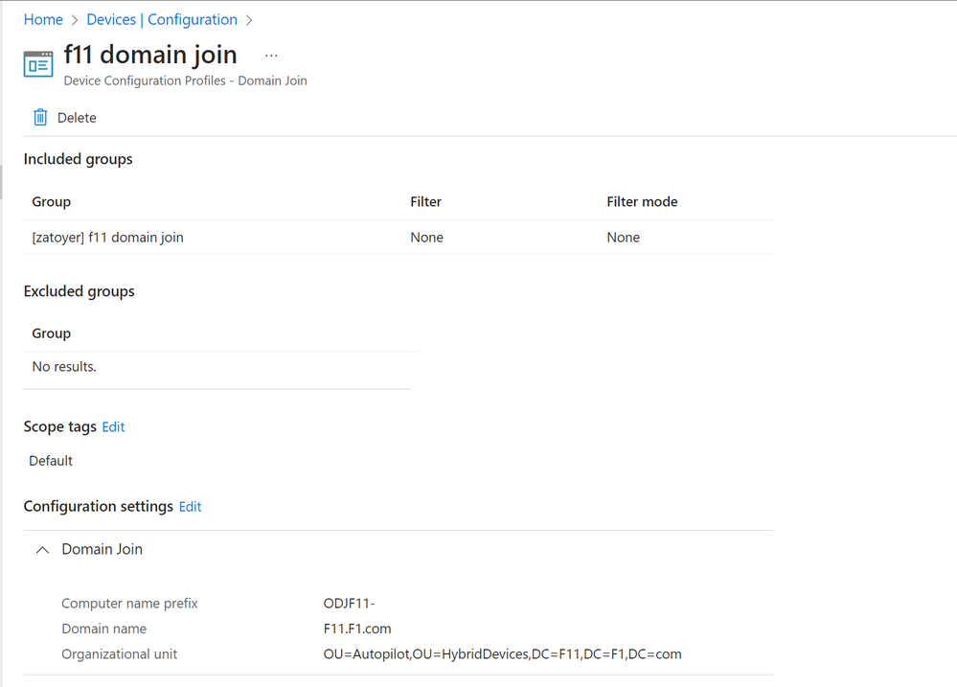Screen dimensions: 957x687
Task: Click the Computer name prefix label
Action: pyautogui.click(x=129, y=604)
